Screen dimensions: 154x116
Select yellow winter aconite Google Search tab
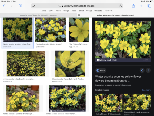[115, 15]
